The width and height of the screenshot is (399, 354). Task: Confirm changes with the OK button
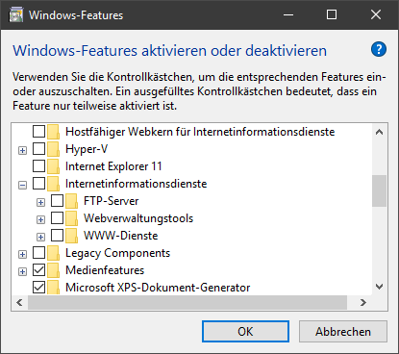pyautogui.click(x=245, y=331)
